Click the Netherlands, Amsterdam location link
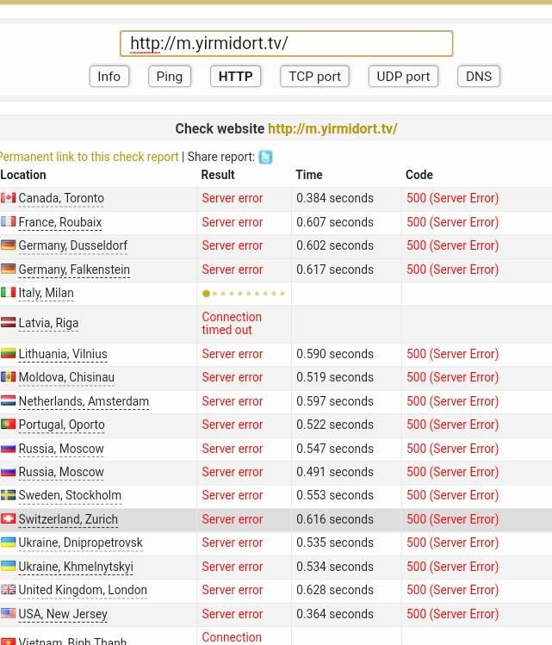Viewport: 552px width, 645px height. click(x=84, y=401)
